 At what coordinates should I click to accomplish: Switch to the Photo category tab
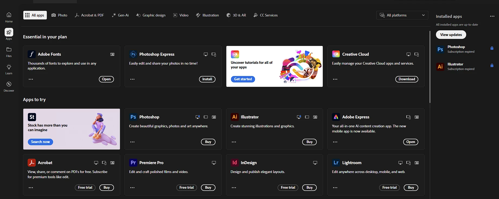[x=59, y=15]
